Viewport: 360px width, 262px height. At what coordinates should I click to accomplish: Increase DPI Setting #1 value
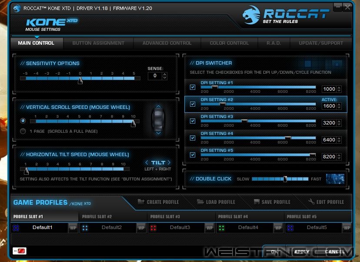pyautogui.click(x=339, y=87)
